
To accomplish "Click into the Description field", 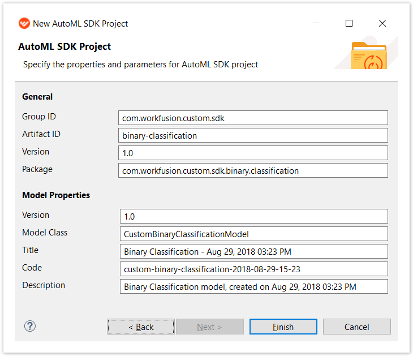I will coord(254,286).
